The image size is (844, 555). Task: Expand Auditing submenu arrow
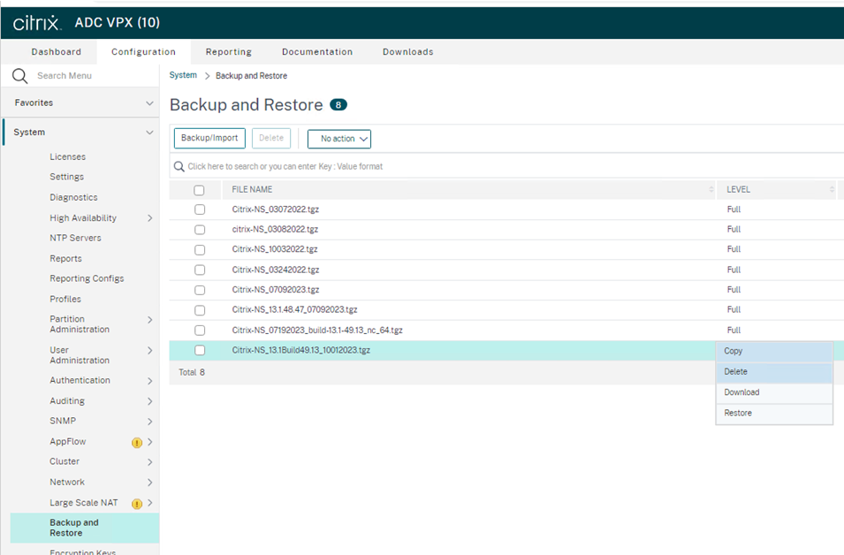point(150,401)
